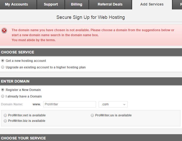Select Register a New Domain radio

coord(3,90)
